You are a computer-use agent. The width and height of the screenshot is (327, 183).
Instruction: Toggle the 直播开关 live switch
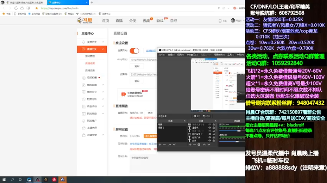[x=134, y=50]
